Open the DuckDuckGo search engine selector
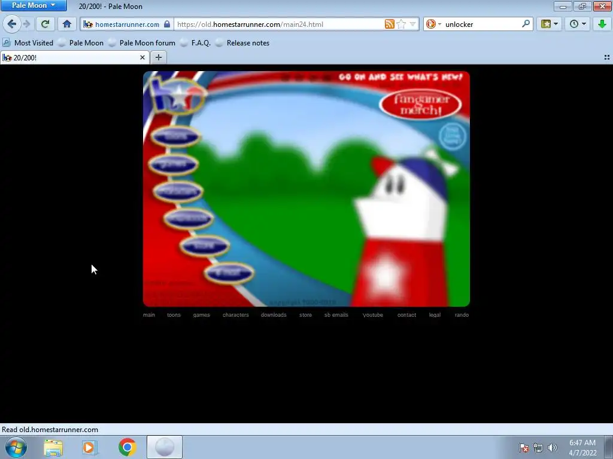Viewport: 613px width, 459px height. pos(433,24)
